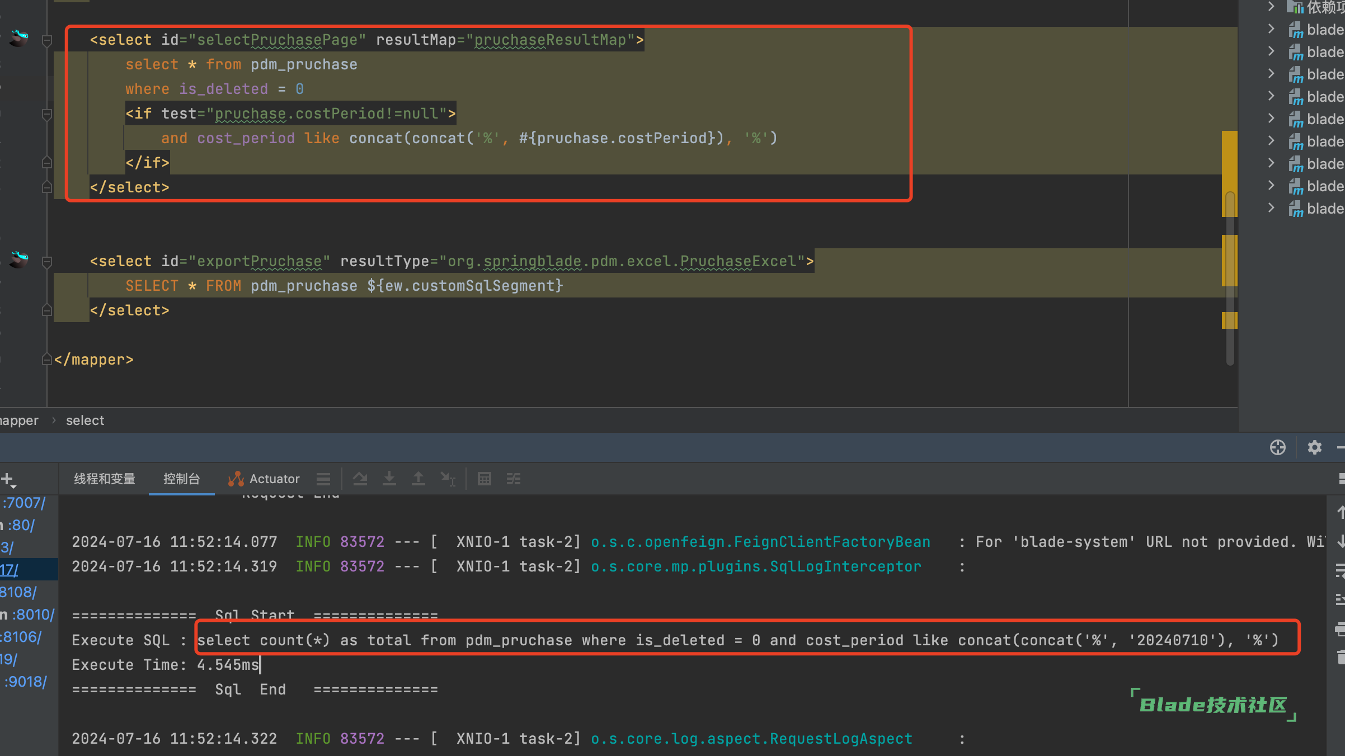This screenshot has width=1345, height=756.
Task: Click the 依赖项 dependencies folder icon
Action: (x=1295, y=7)
